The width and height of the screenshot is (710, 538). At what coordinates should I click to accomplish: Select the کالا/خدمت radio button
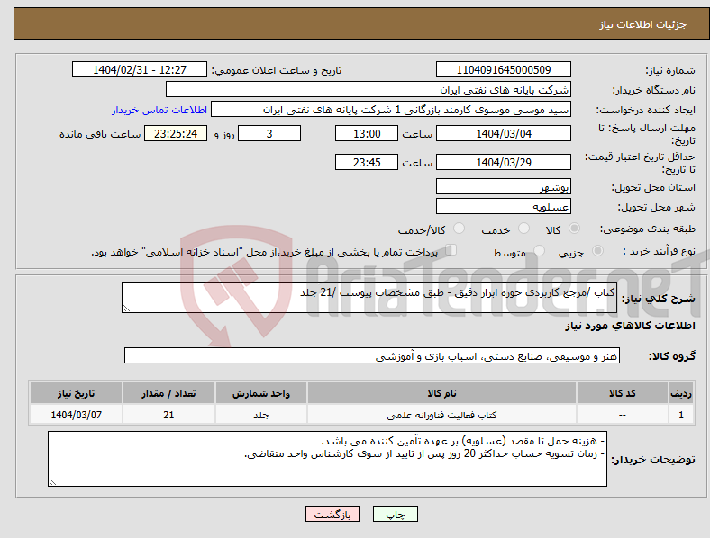click(460, 229)
